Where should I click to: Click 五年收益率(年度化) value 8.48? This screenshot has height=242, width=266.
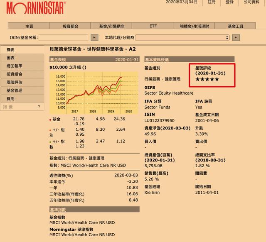133,200
